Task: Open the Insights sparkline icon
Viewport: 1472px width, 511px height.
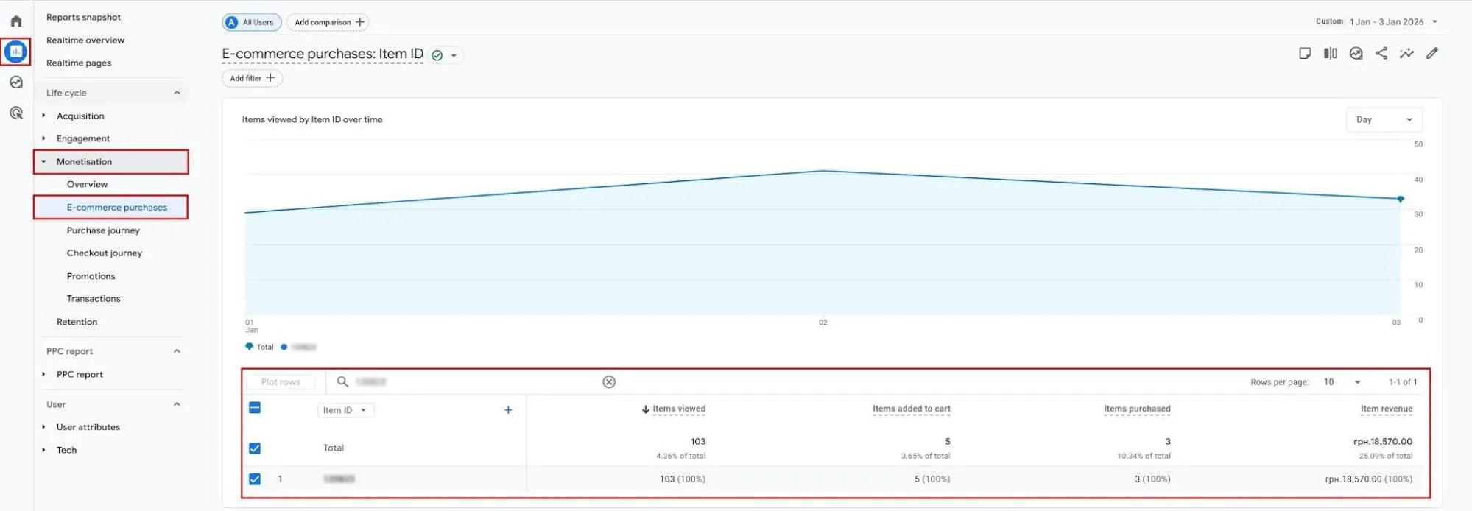Action: 1406,53
